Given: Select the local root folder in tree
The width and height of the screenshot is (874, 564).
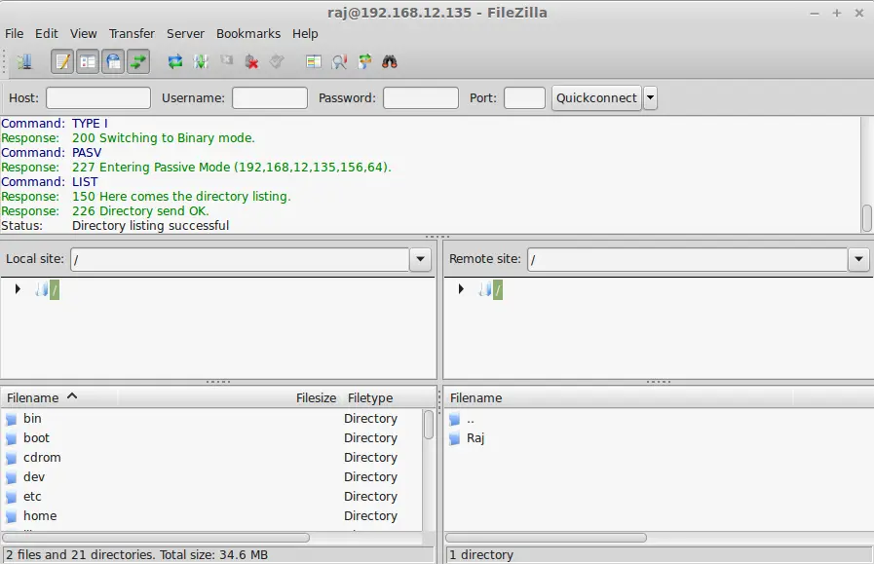Looking at the screenshot, I should [x=54, y=290].
